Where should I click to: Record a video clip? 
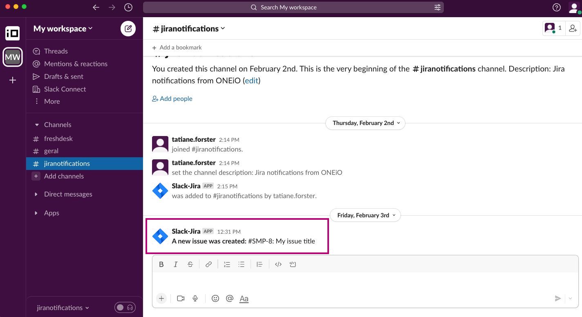(181, 299)
